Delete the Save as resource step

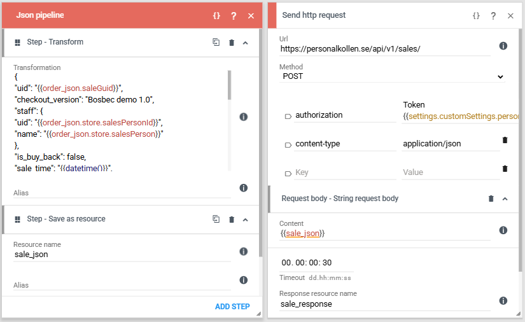point(232,220)
